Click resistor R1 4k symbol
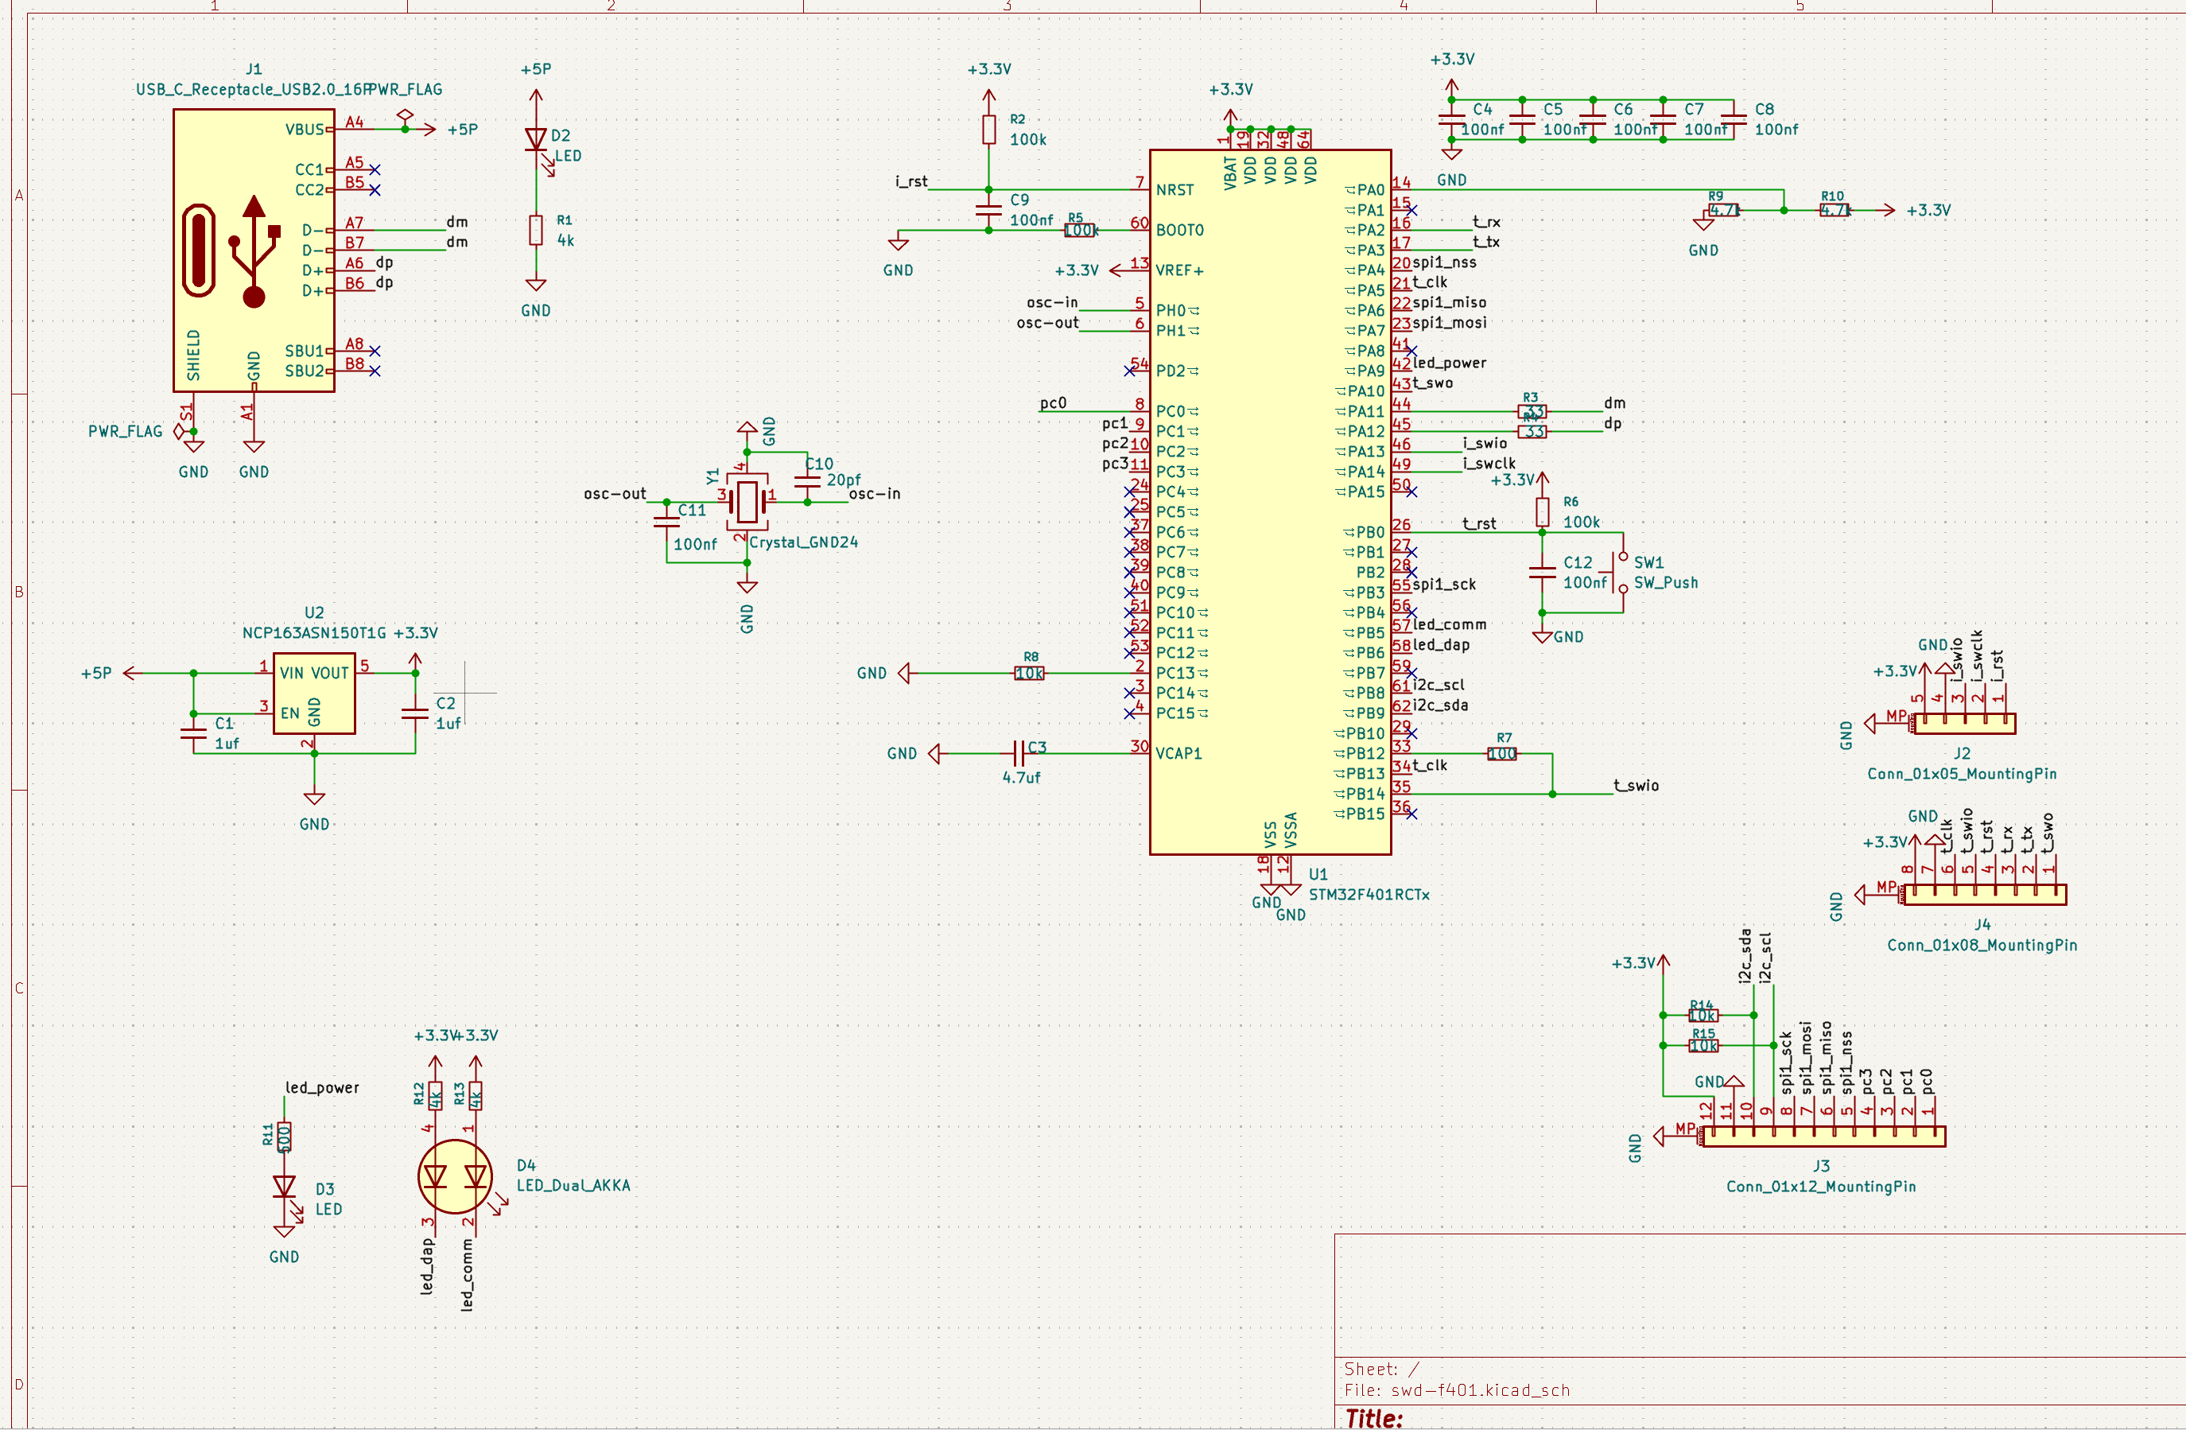This screenshot has height=1430, width=2186. (535, 230)
